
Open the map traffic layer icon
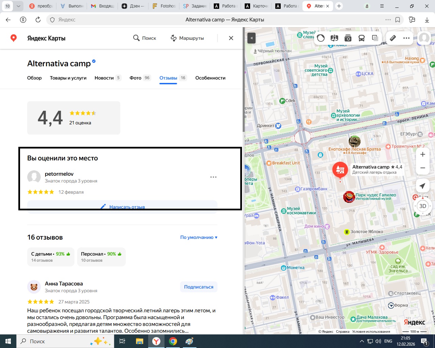[321, 38]
